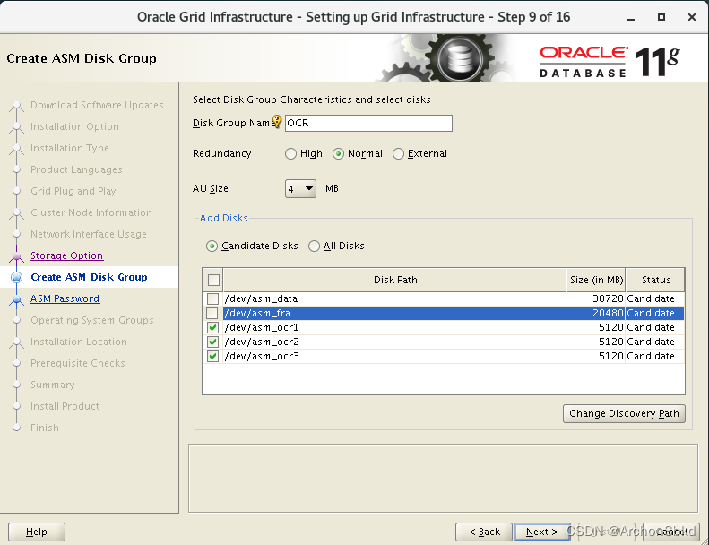
Task: Select Normal redundancy option
Action: click(338, 154)
